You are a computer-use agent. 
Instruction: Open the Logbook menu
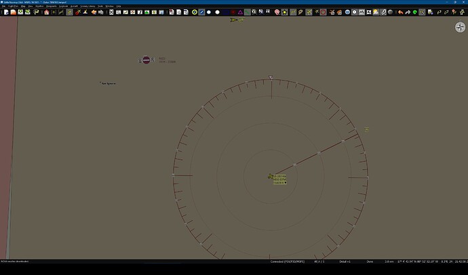pos(63,6)
